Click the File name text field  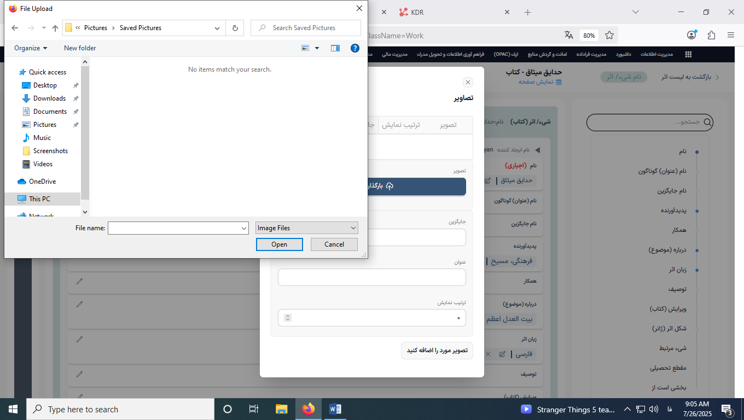click(174, 228)
